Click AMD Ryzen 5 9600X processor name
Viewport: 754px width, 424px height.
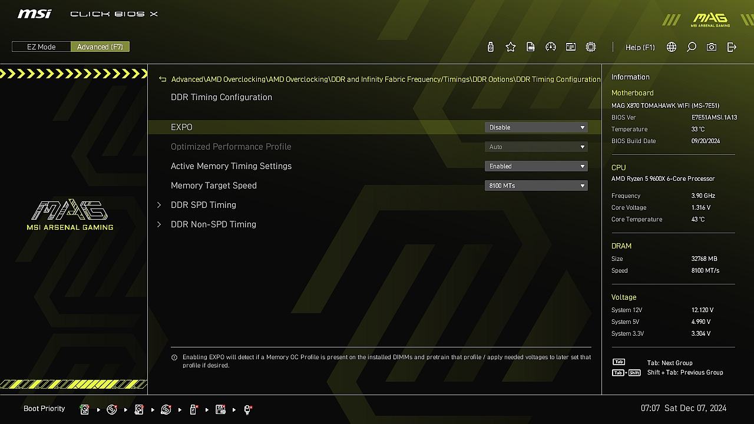pyautogui.click(x=663, y=178)
